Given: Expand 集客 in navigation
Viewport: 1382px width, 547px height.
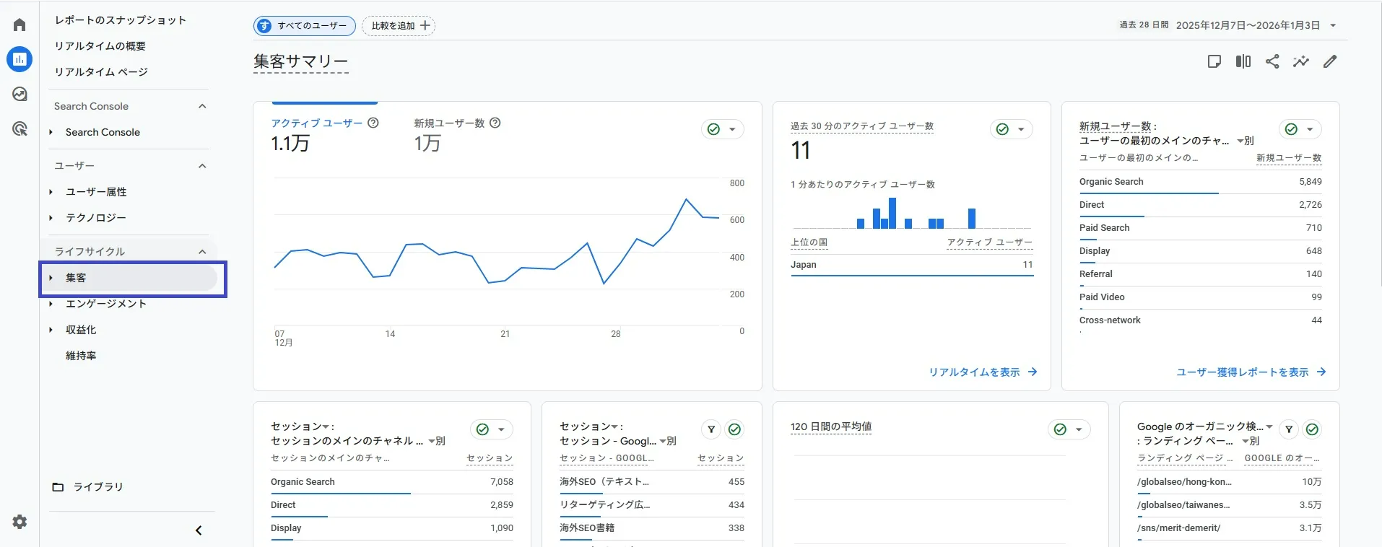Looking at the screenshot, I should click(x=51, y=278).
